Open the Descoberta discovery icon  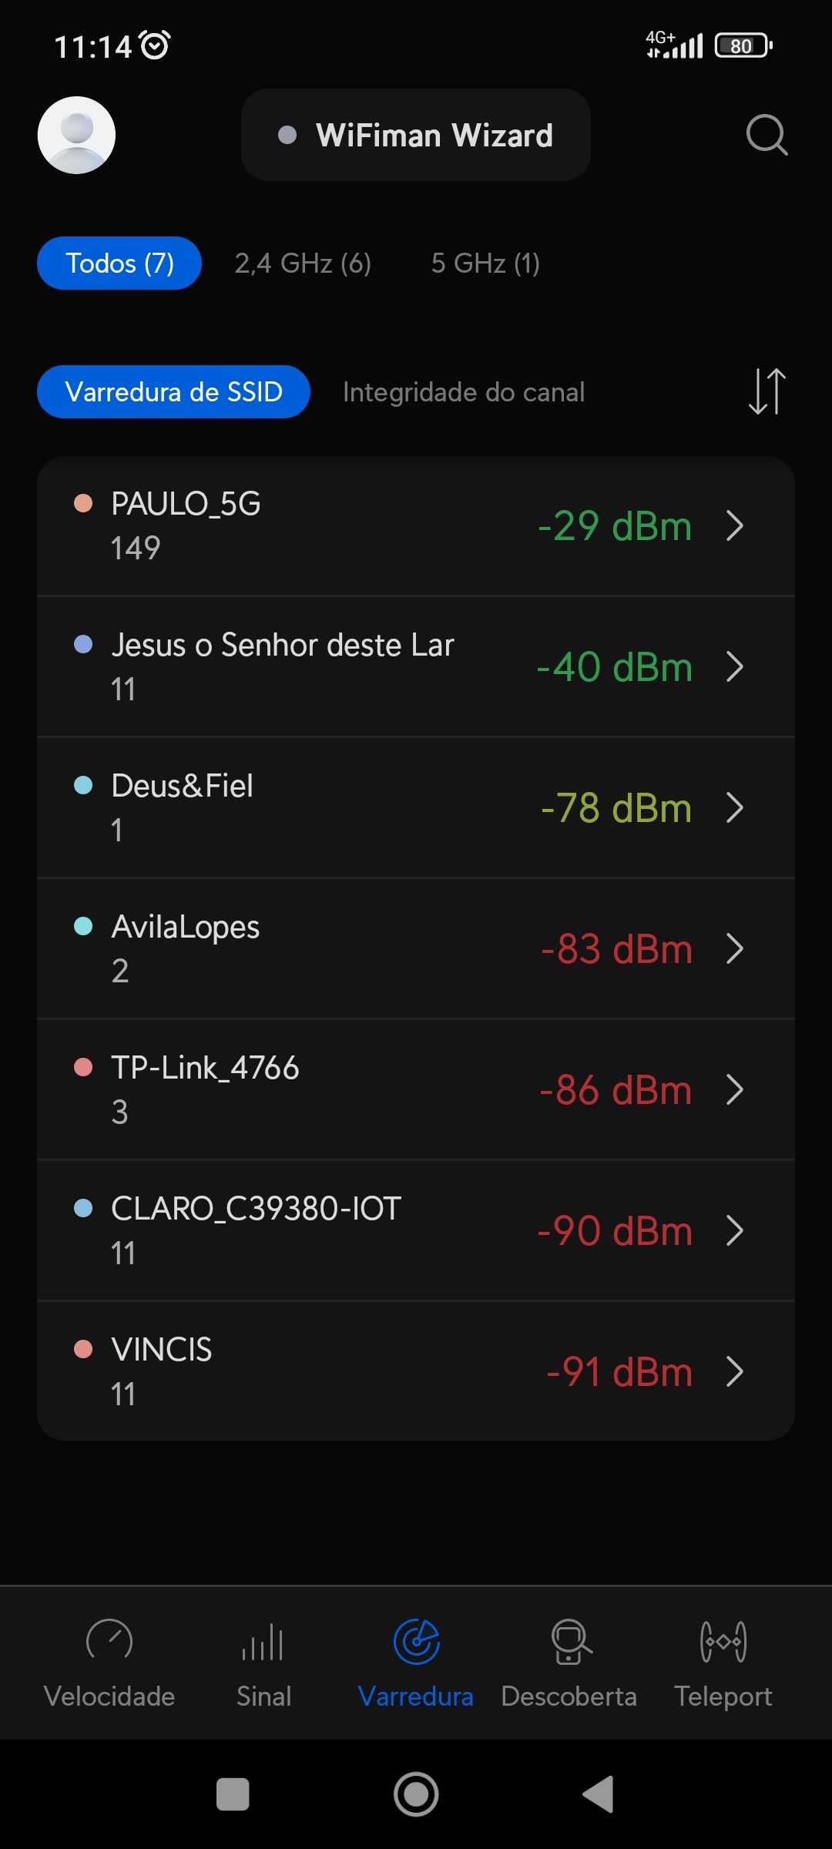point(570,1641)
